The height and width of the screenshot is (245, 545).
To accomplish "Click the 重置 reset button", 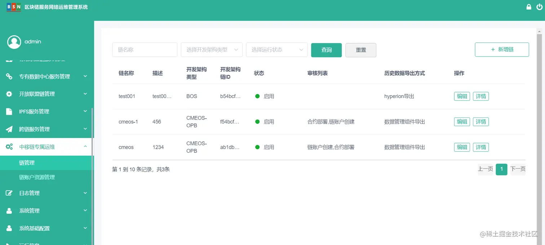I will [x=361, y=50].
